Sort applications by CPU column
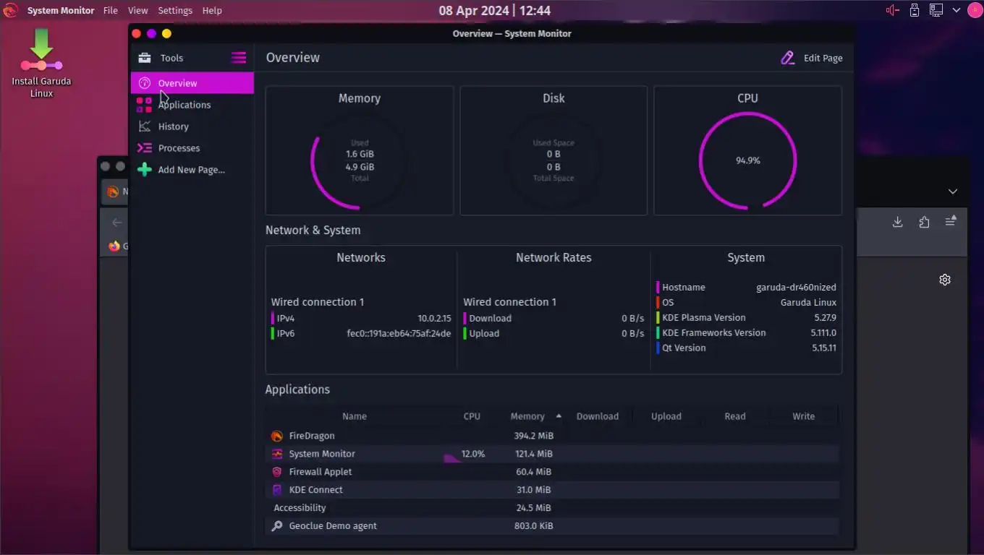 [x=472, y=416]
